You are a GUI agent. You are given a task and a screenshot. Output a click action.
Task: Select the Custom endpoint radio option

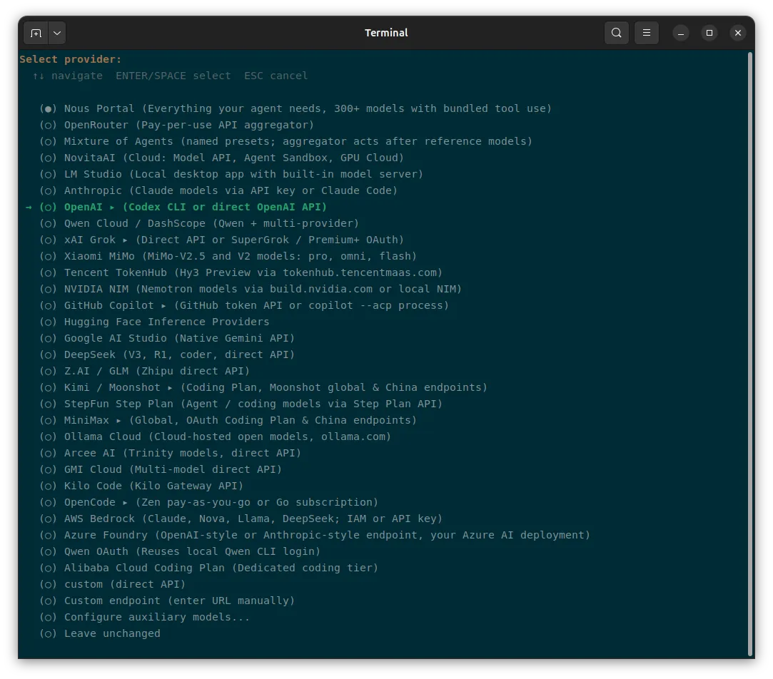tap(48, 601)
